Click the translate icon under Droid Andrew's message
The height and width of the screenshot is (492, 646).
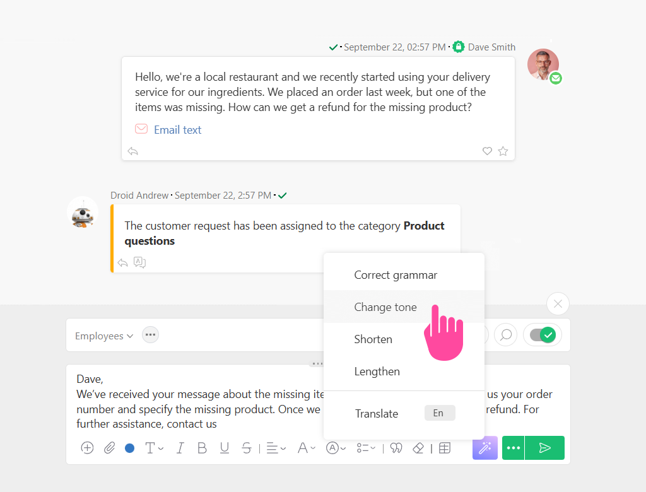(x=140, y=263)
